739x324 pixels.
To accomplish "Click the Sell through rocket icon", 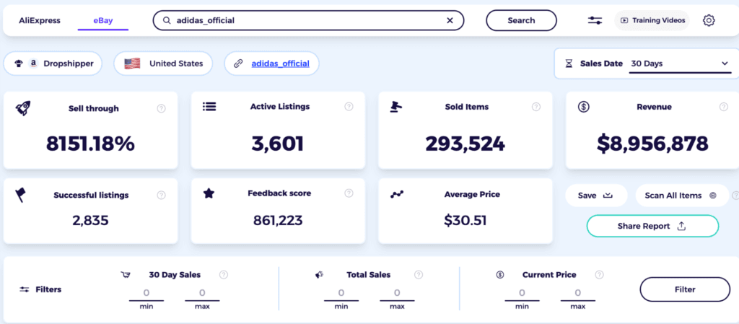I will coord(23,109).
